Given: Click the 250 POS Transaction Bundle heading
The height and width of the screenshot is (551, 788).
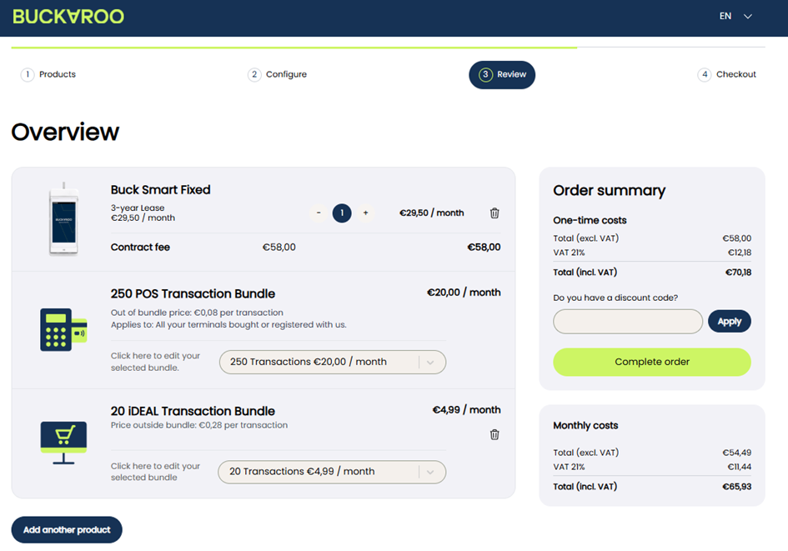Looking at the screenshot, I should coord(193,293).
